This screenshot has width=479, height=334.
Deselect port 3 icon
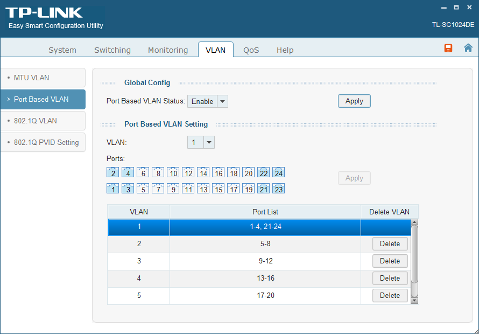point(128,188)
